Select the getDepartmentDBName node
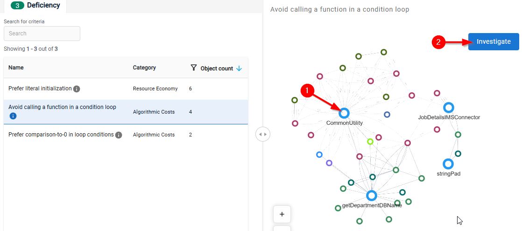This screenshot has height=231, width=522. click(372, 196)
